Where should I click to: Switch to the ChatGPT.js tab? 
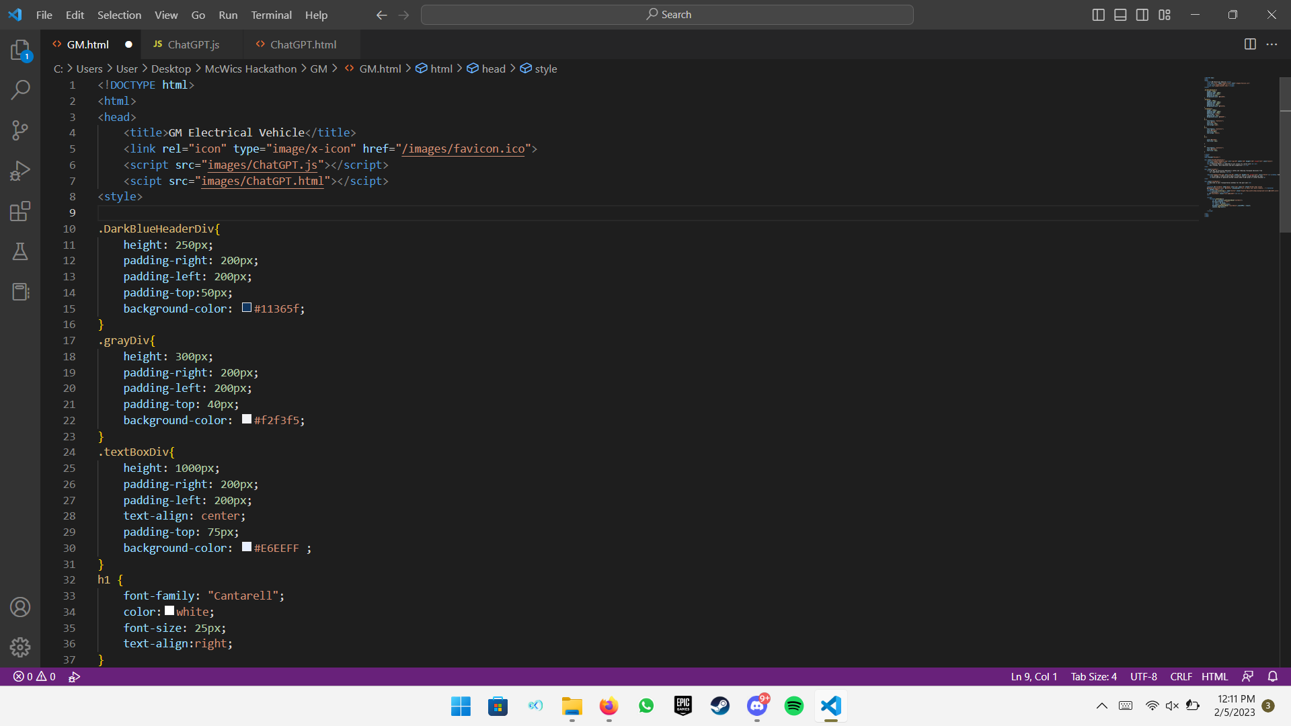click(x=193, y=44)
